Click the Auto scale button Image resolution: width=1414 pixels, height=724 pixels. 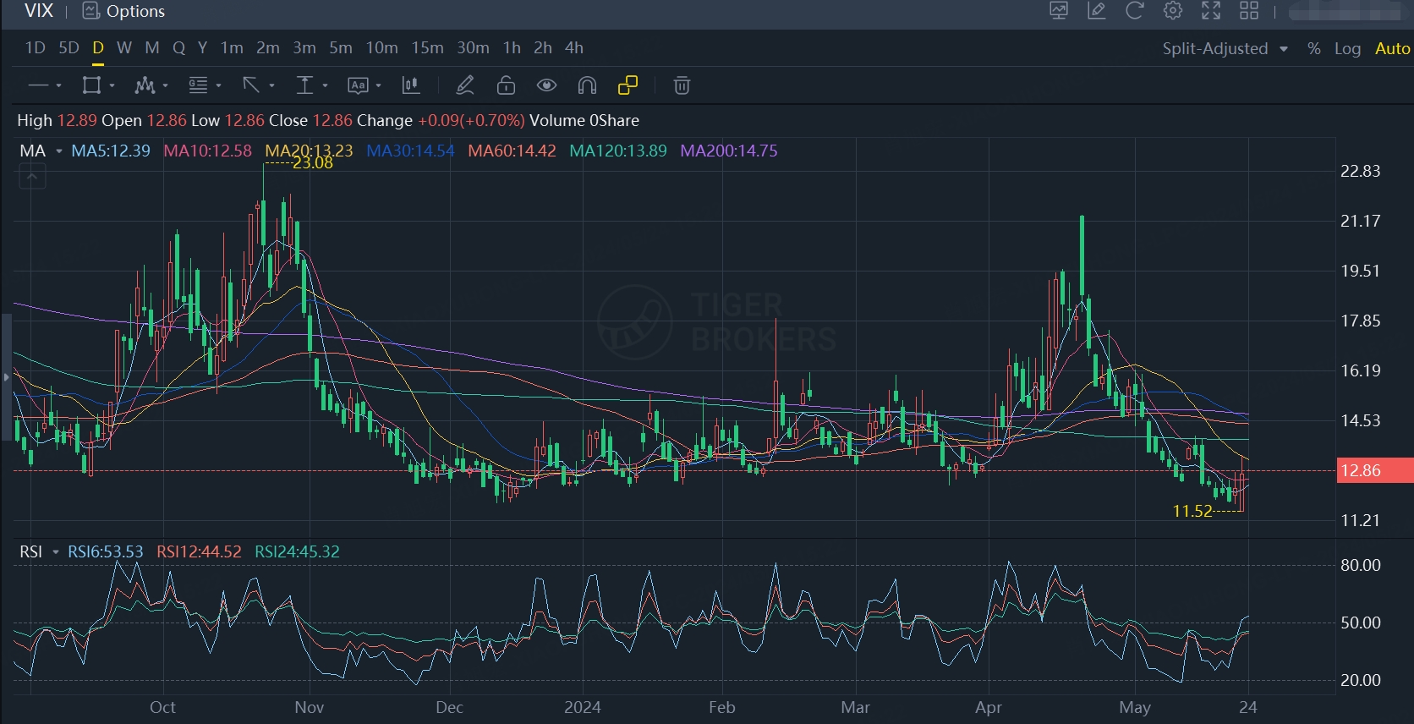coord(1392,48)
